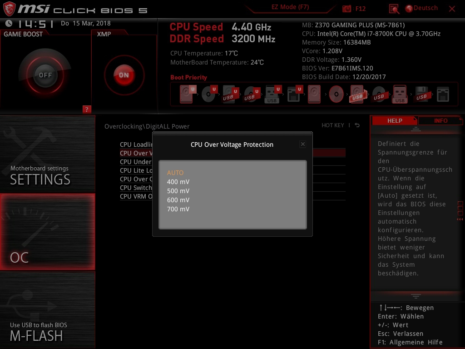Click the globe icon beside Deutsch
Image resolution: width=465 pixels, height=349 pixels.
click(x=409, y=9)
